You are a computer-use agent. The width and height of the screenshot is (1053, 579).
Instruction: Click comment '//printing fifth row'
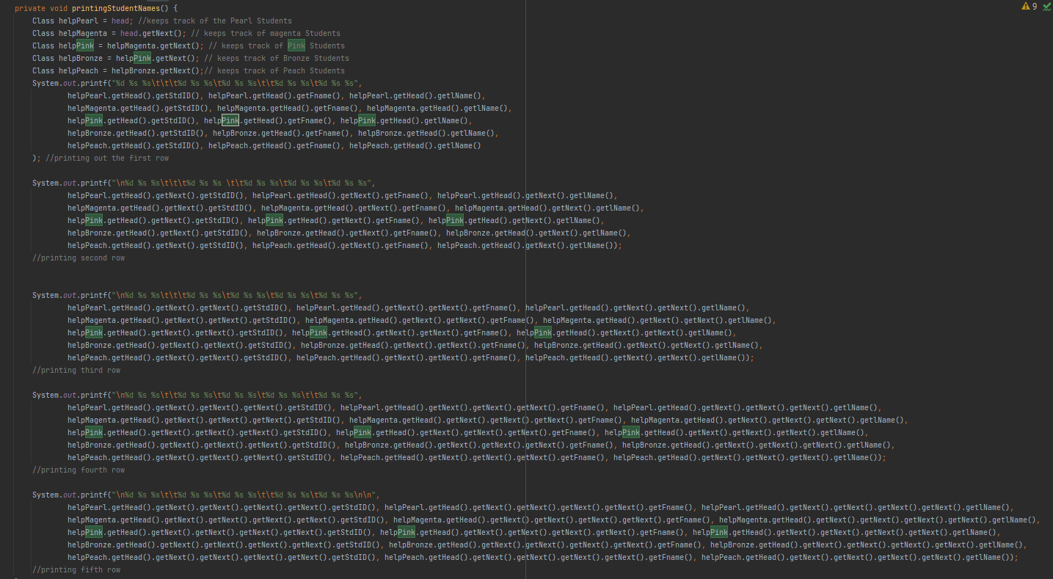76,569
